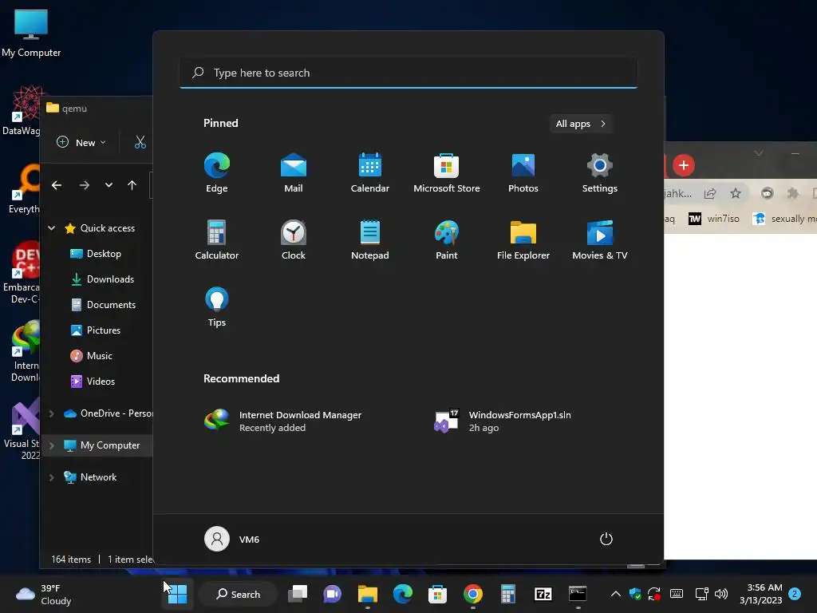The image size is (817, 613).
Task: Select Desktop in Quick access
Action: click(96, 253)
